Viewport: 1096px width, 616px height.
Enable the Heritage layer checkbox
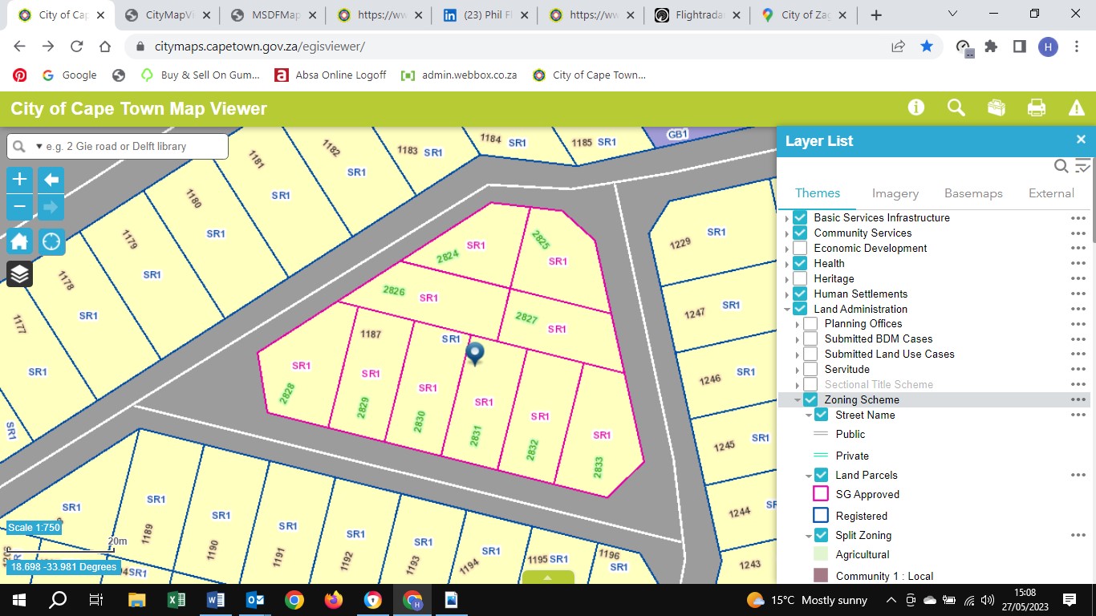[x=800, y=278]
